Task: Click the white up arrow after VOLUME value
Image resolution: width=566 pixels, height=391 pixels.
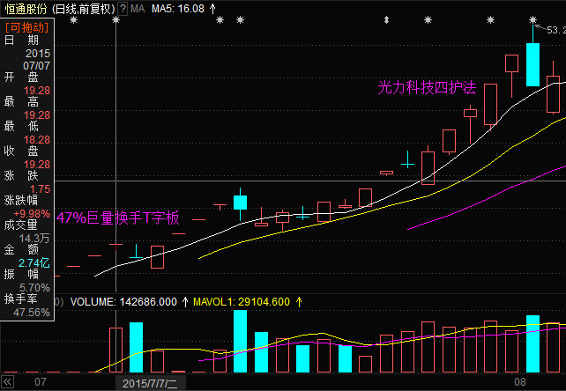Action: click(x=185, y=301)
